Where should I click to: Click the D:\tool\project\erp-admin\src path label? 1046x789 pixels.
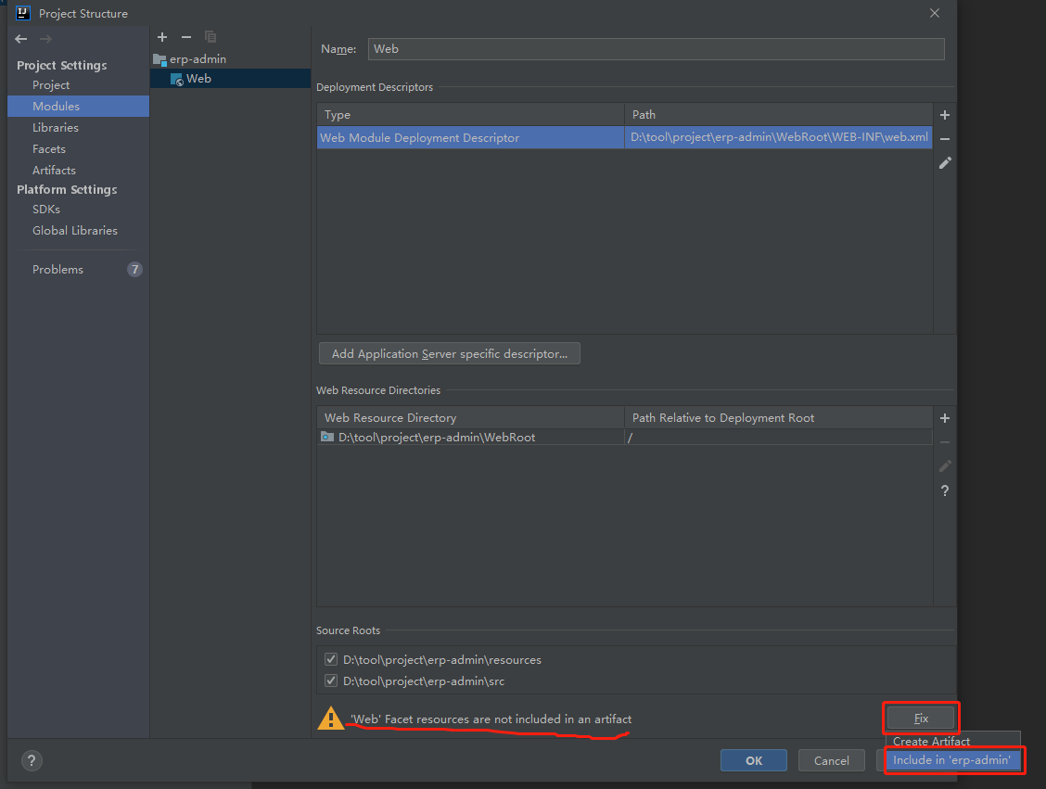click(x=424, y=681)
